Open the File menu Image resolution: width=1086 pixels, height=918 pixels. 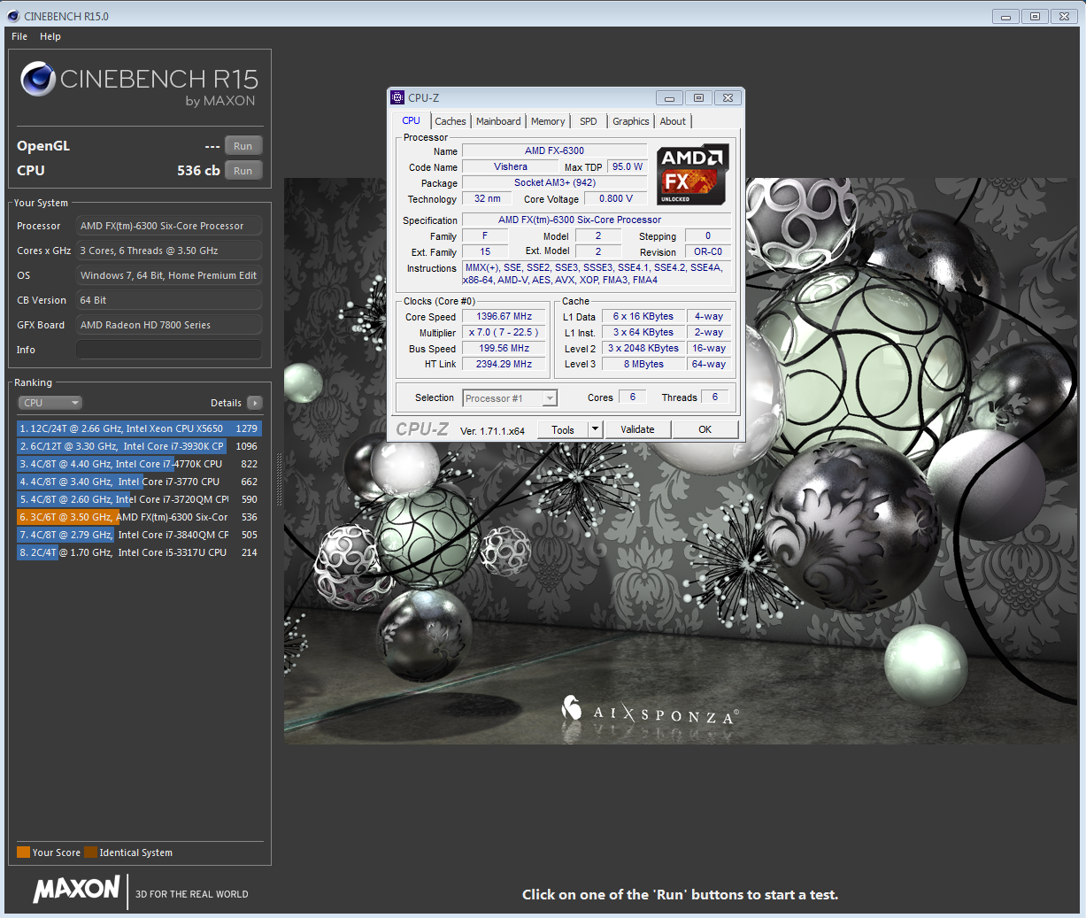tap(19, 36)
